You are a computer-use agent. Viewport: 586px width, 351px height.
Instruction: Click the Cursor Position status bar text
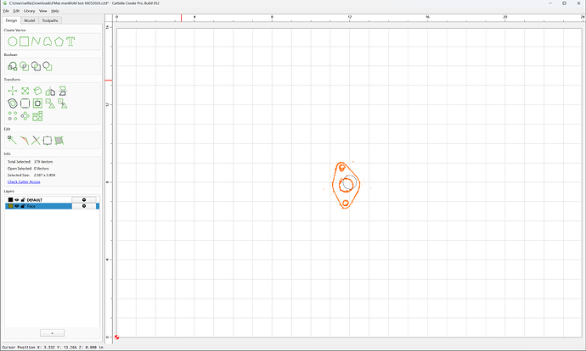53,348
